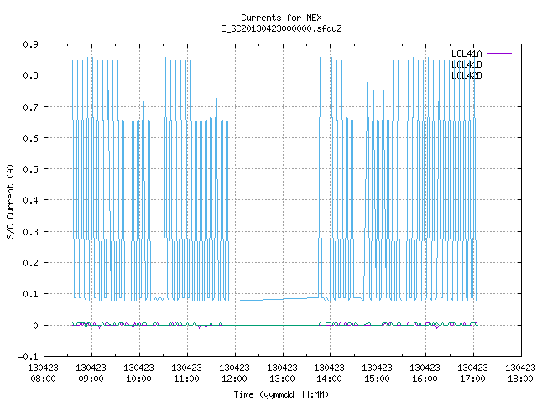This screenshot has width=537, height=402.
Task: Select the filename E_SC20130423000000.sfduZ text
Action: [x=281, y=28]
